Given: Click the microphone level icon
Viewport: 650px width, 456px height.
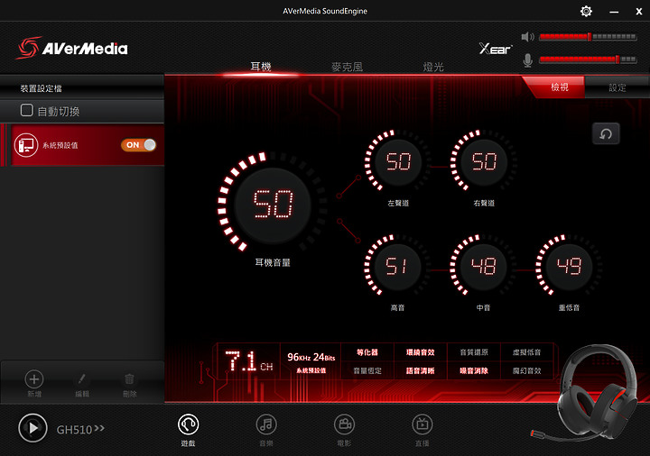Looking at the screenshot, I should [527, 60].
